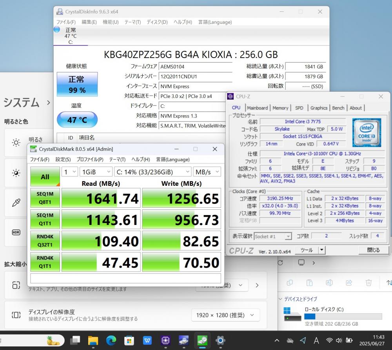Image resolution: width=392 pixels, height=350 pixels.
Task: Click the Sort arrows icon in Explorer
Action: [x=389, y=283]
